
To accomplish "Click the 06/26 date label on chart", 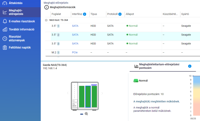I will click(x=193, y=119).
